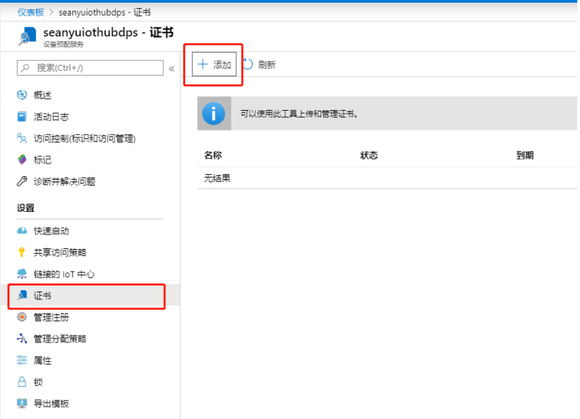Go to 仪表板 breadcrumb link
The height and width of the screenshot is (419, 580).
click(31, 12)
